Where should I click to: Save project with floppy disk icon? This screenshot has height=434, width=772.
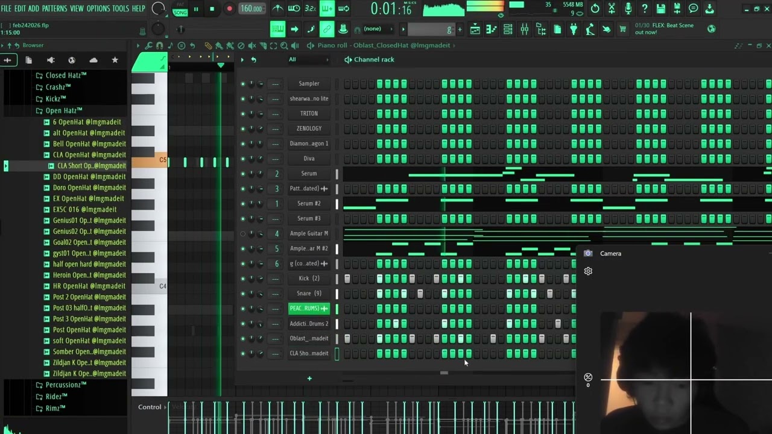[661, 8]
